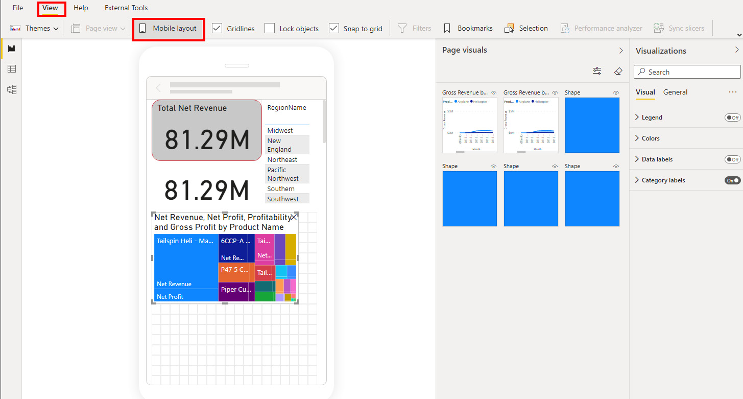Open filter options icon in Page visuals

(x=597, y=71)
